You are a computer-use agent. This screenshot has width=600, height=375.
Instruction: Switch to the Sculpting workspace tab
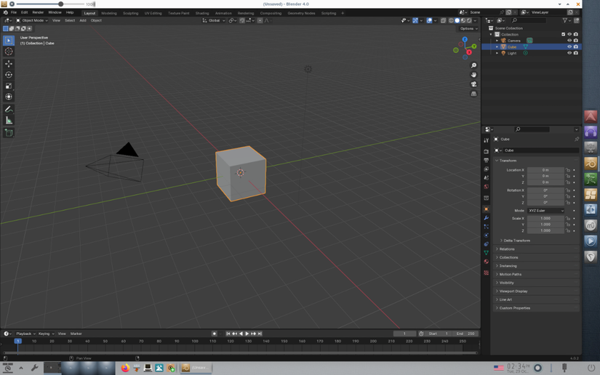(x=130, y=13)
